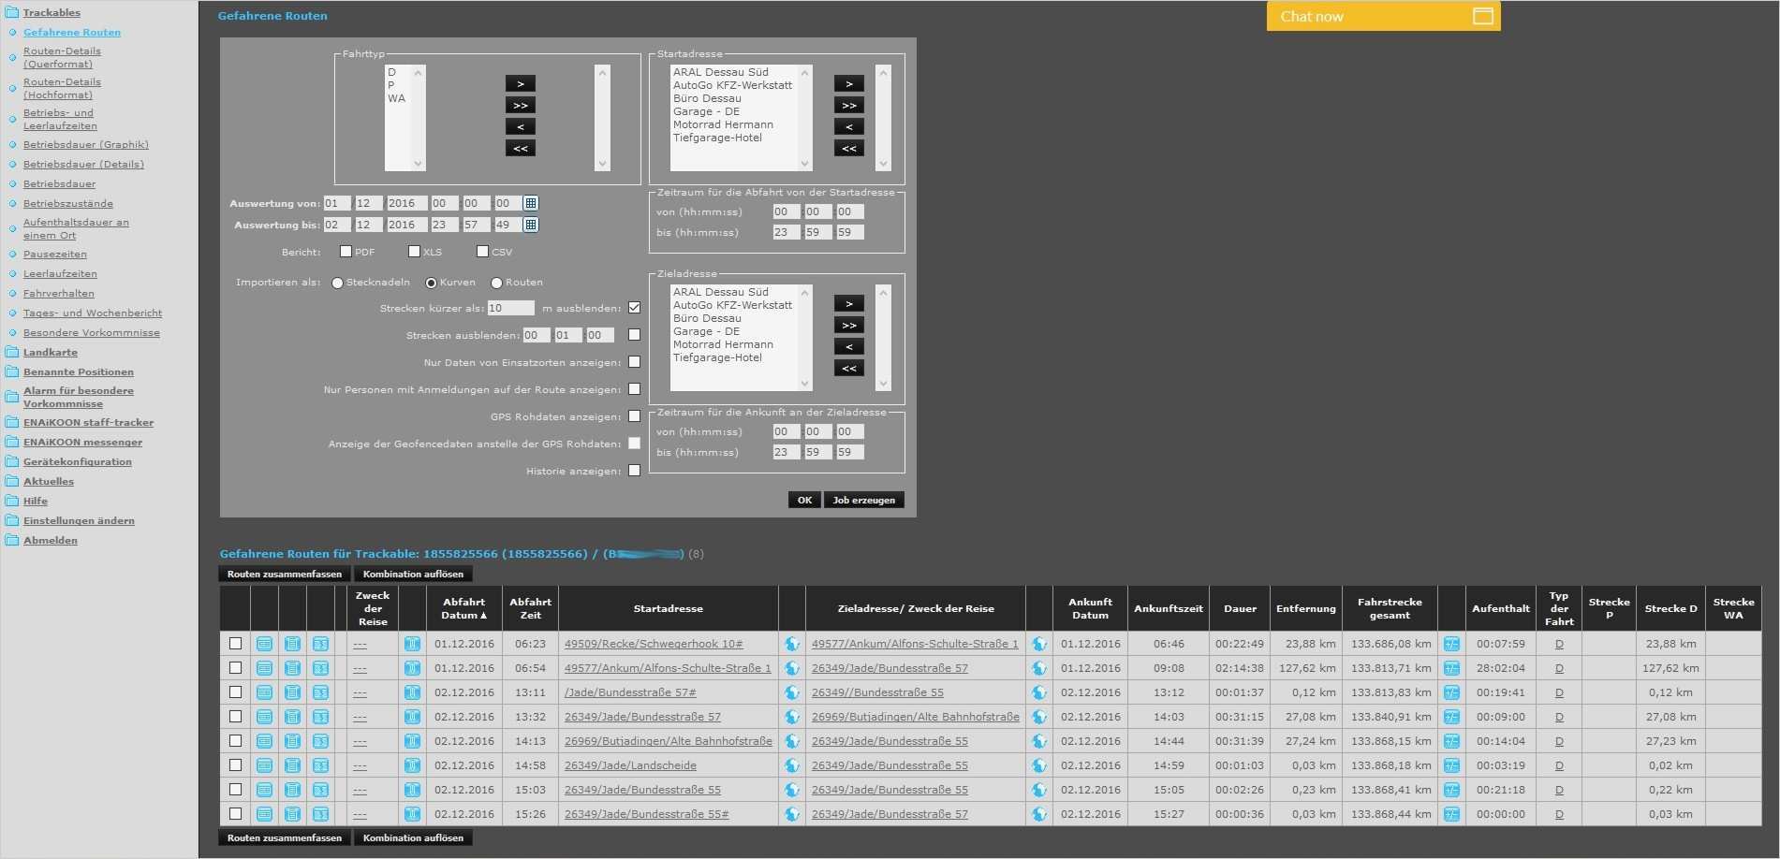The height and width of the screenshot is (859, 1780).
Task: Open start address link 49509/Recke/Schwegerhook 10#
Action: 654,644
